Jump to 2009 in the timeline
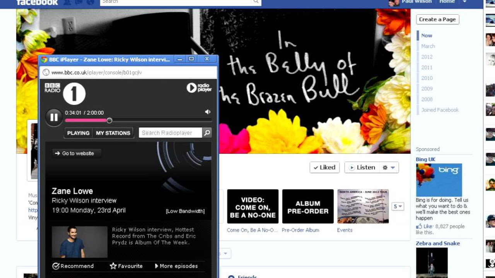This screenshot has height=278, width=495. (x=427, y=89)
